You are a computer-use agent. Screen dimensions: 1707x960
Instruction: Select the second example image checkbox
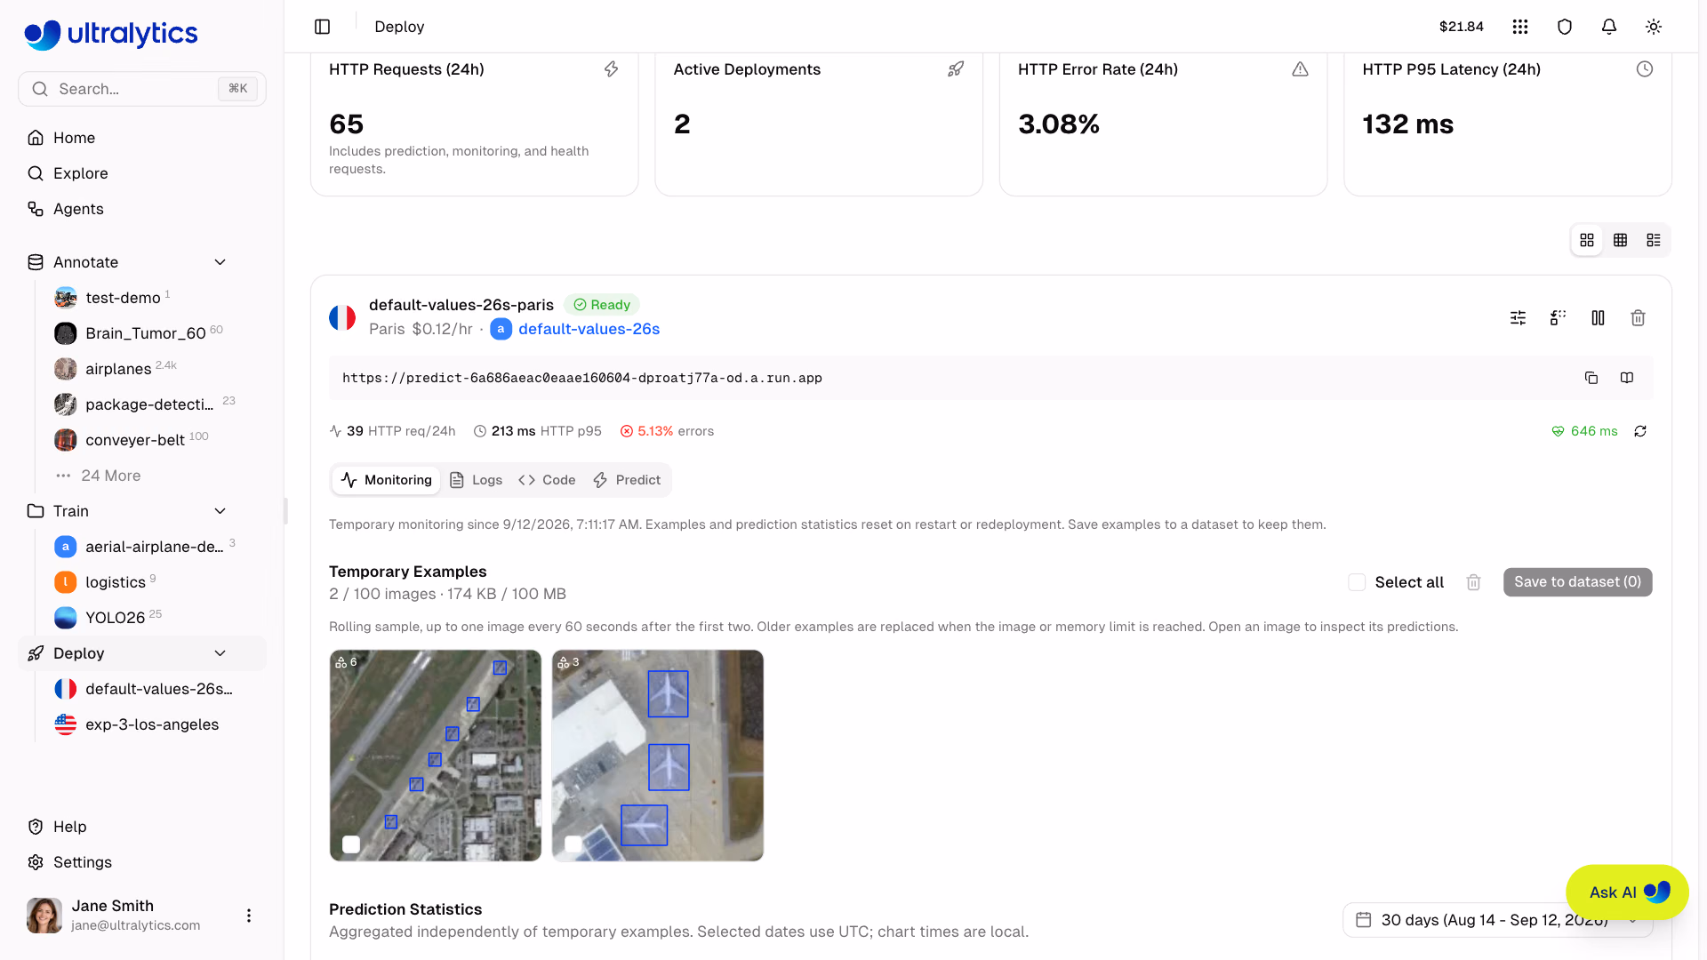[573, 844]
